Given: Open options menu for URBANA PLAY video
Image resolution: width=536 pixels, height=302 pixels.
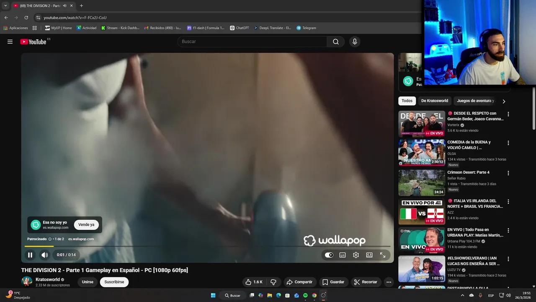Looking at the screenshot, I should 508,231.
